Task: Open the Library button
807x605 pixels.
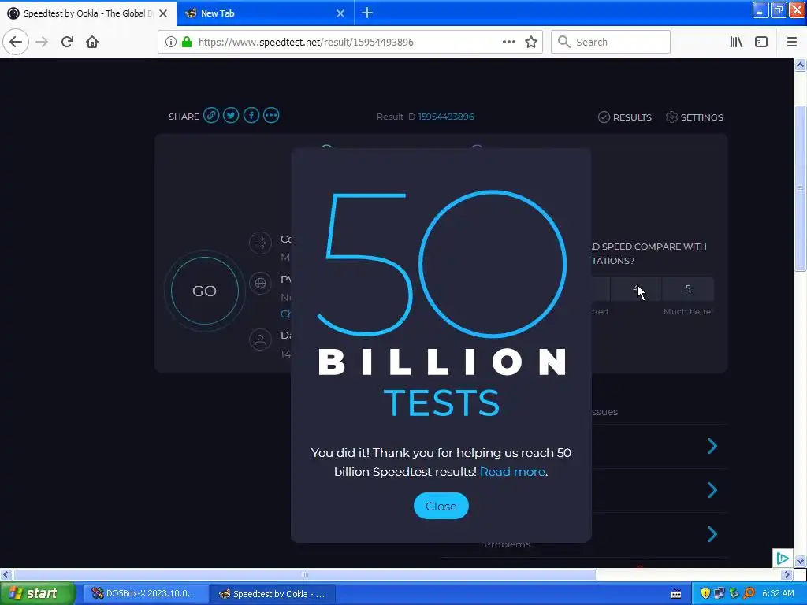Action: (736, 43)
